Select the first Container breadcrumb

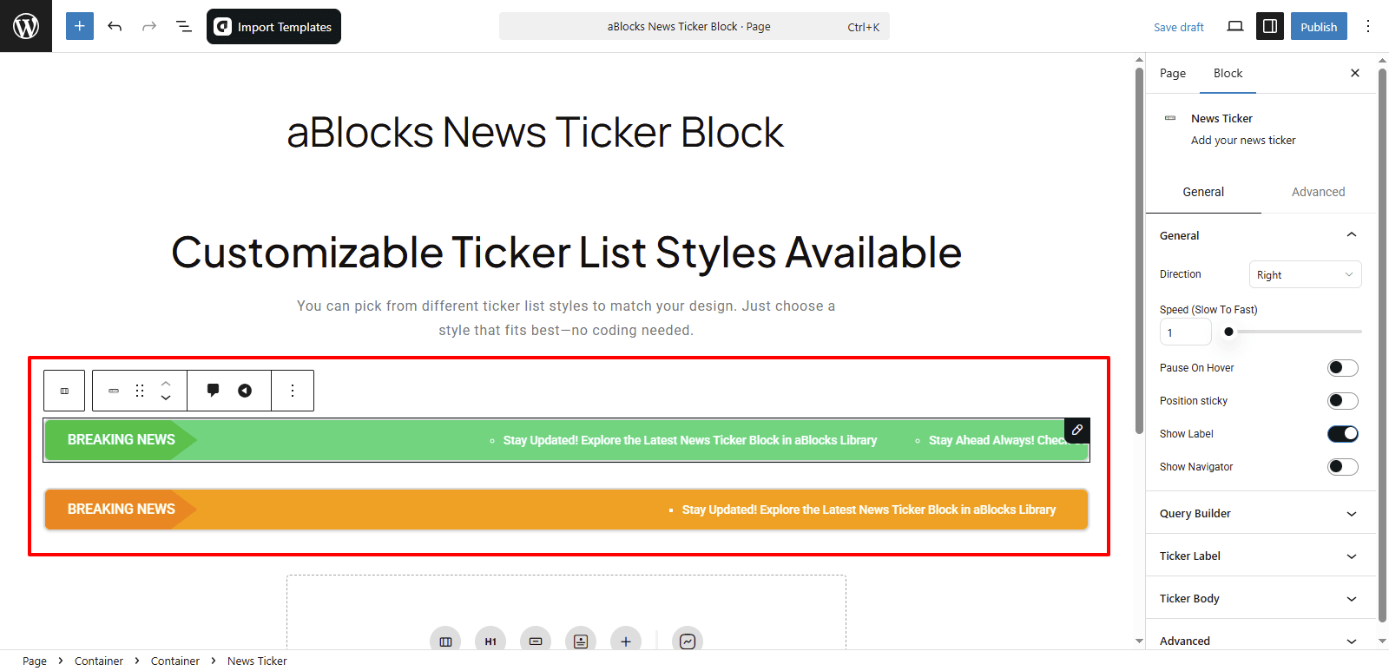coord(99,661)
